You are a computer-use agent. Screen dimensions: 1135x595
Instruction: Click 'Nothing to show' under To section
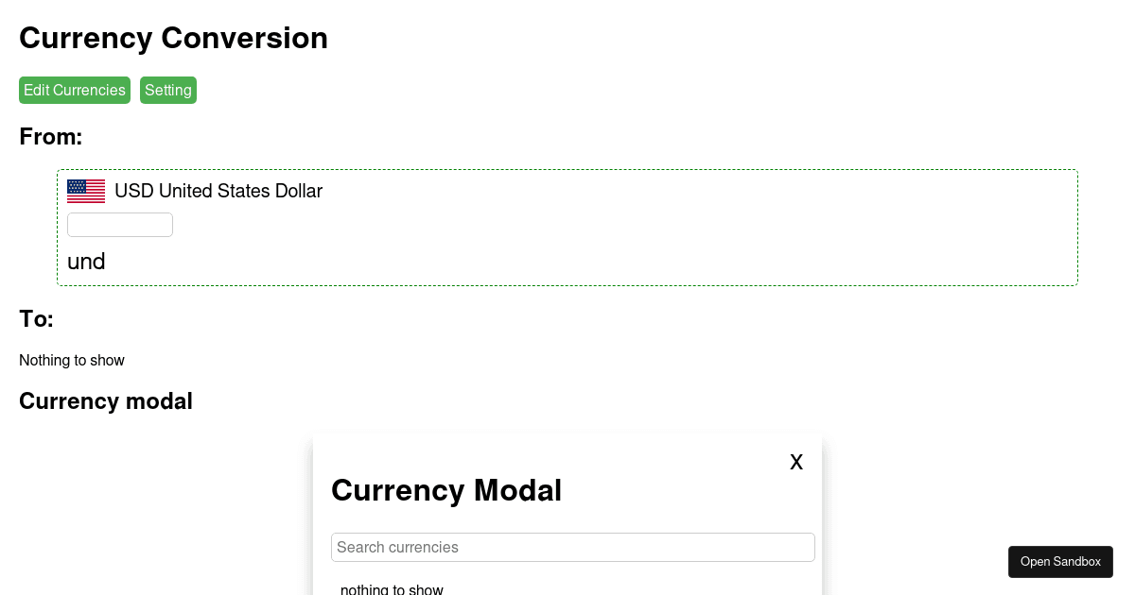(72, 360)
